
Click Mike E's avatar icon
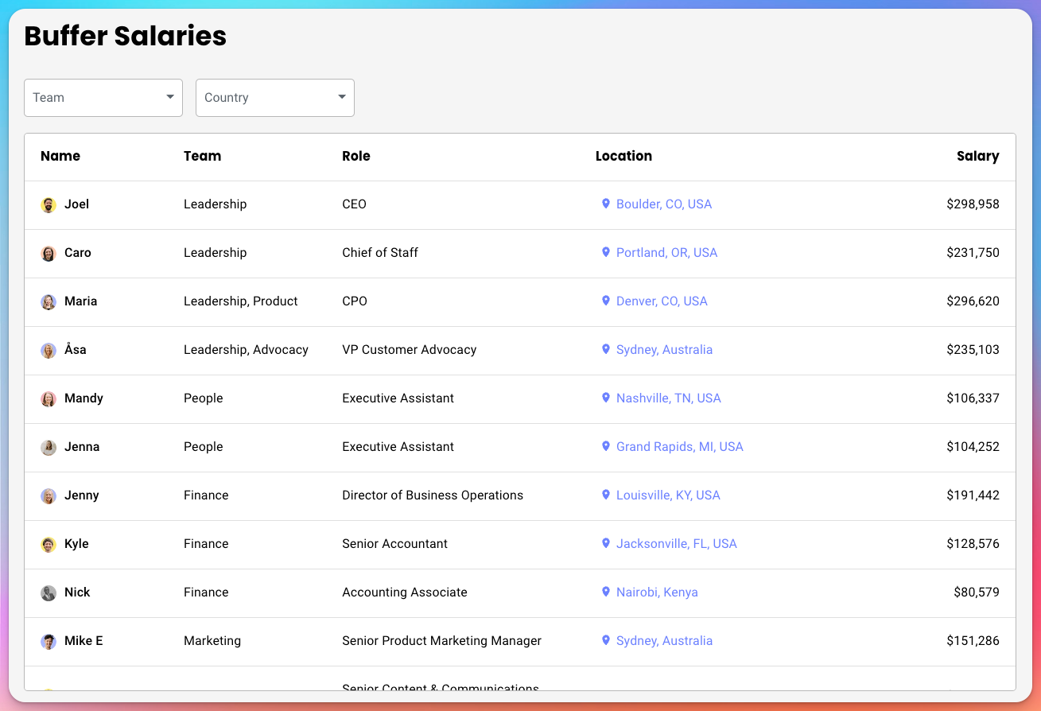tap(49, 642)
